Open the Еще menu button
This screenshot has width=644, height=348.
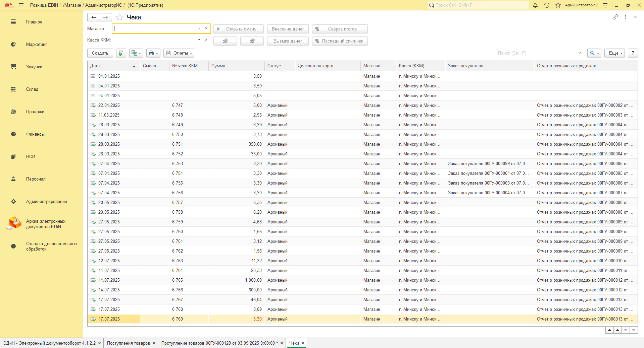tap(615, 53)
